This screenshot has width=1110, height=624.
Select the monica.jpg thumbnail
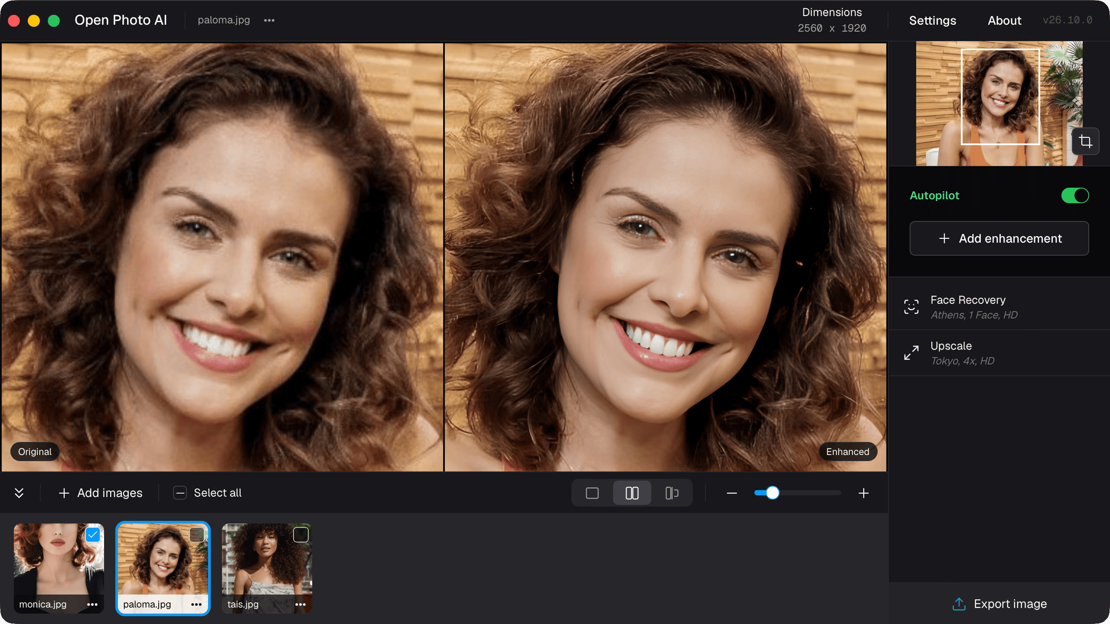tap(59, 568)
